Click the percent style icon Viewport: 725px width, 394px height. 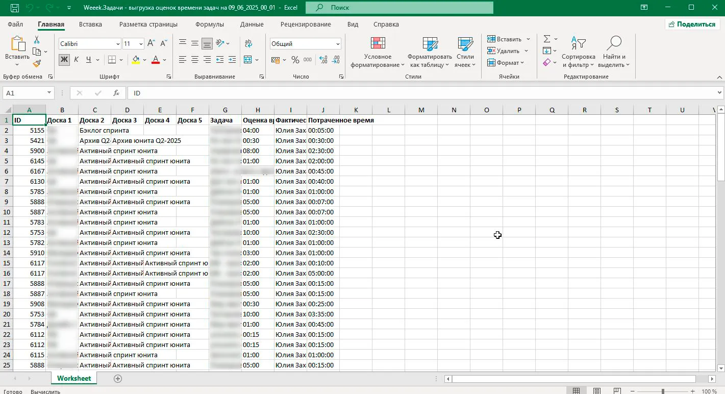(x=295, y=60)
